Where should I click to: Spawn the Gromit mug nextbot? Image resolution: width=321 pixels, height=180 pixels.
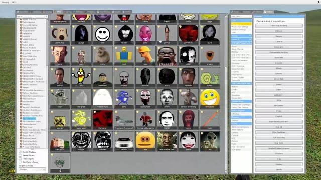click(60, 34)
